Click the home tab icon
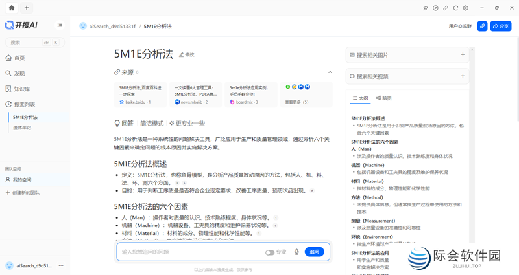 [10, 8]
